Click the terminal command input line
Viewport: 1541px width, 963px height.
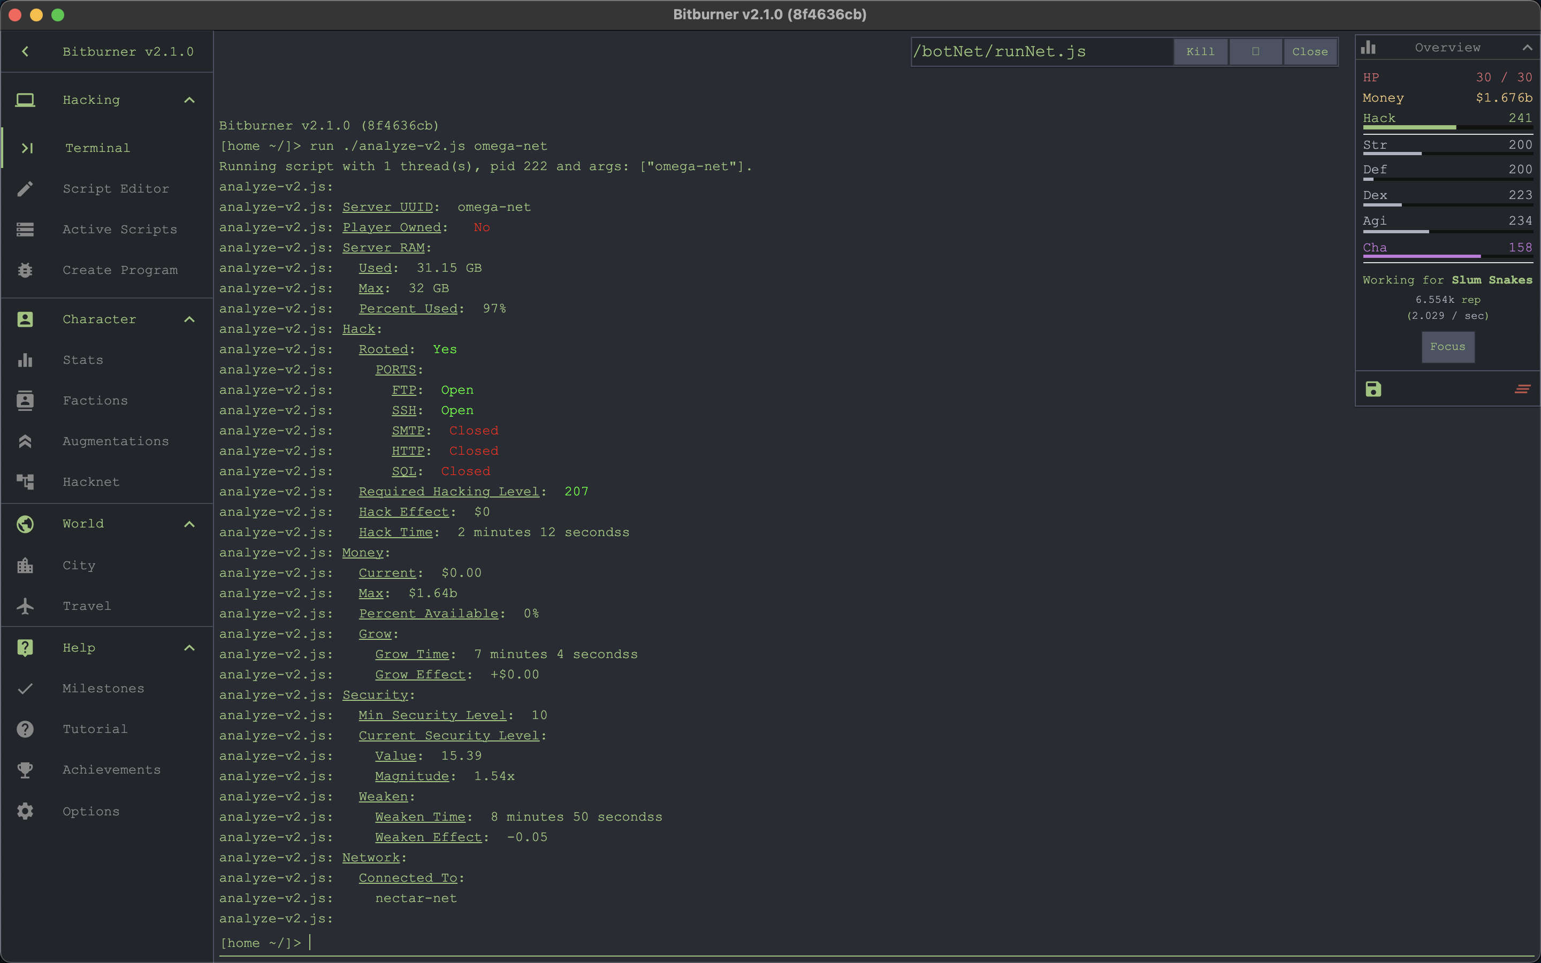[x=764, y=943]
